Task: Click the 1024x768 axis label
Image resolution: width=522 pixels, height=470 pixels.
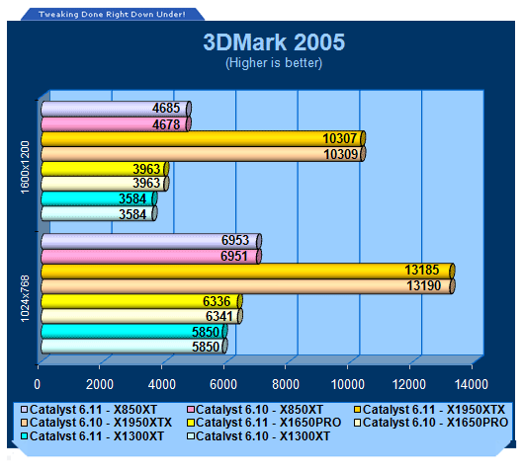Action: click(26, 299)
